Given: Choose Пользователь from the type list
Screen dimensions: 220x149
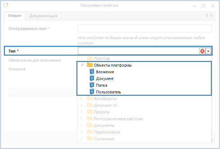Looking at the screenshot, I should click(x=108, y=92).
